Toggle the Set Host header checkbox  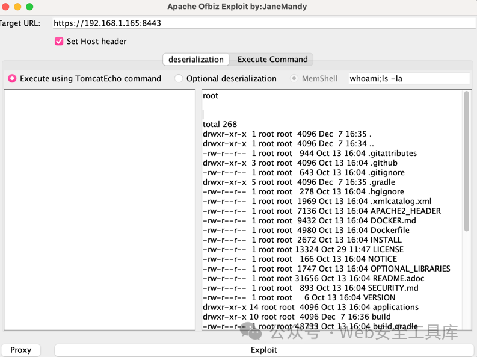click(59, 41)
